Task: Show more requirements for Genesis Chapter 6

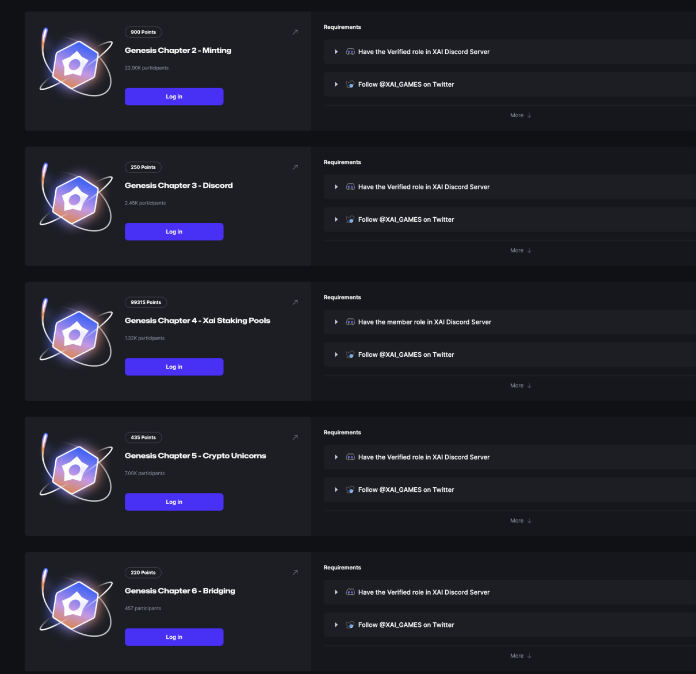Action: click(x=521, y=656)
